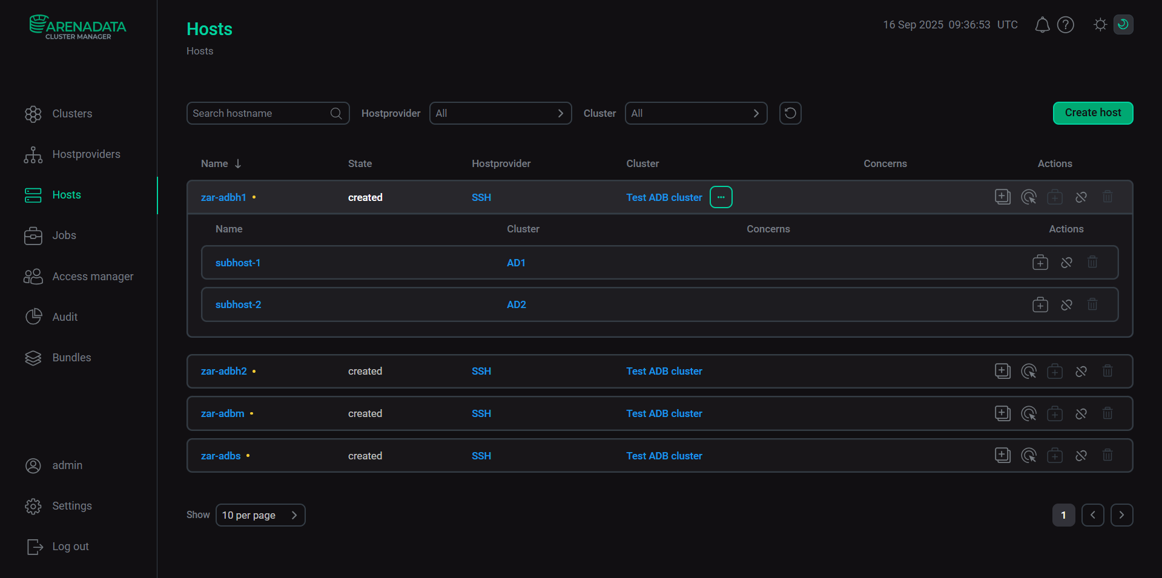The height and width of the screenshot is (578, 1162).
Task: Open the Cluster filter dropdown
Action: pyautogui.click(x=696, y=113)
